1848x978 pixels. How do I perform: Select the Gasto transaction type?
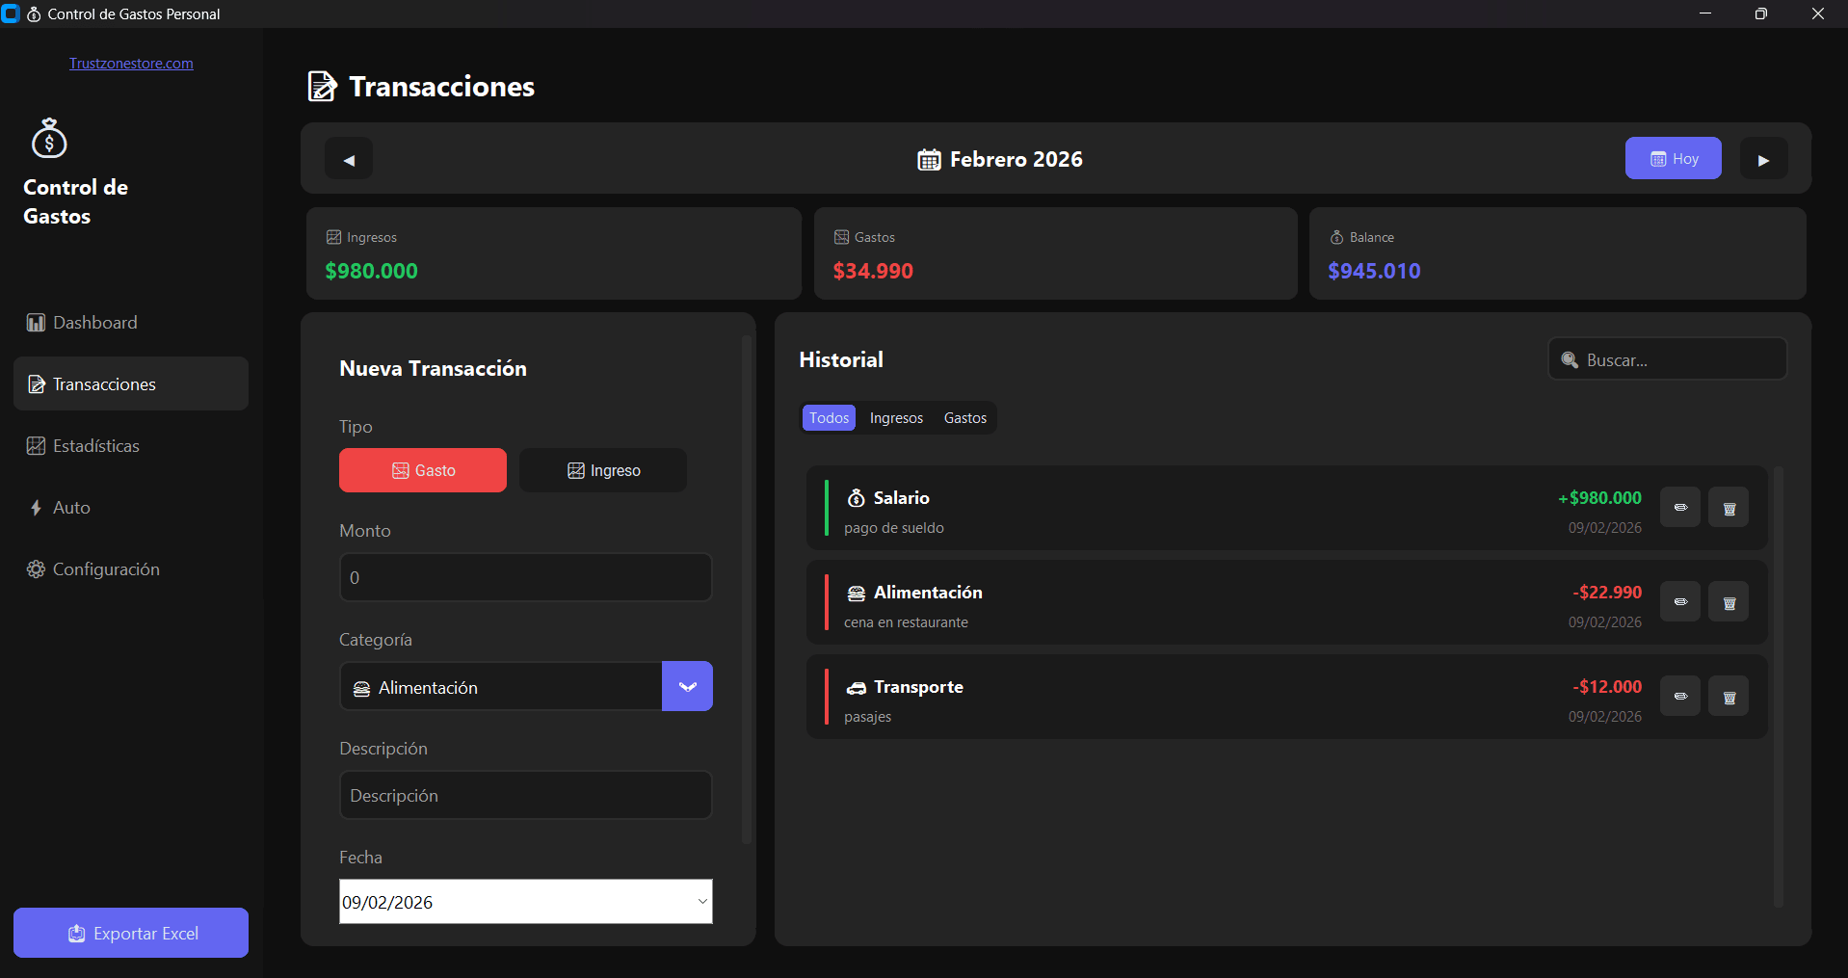pos(422,469)
